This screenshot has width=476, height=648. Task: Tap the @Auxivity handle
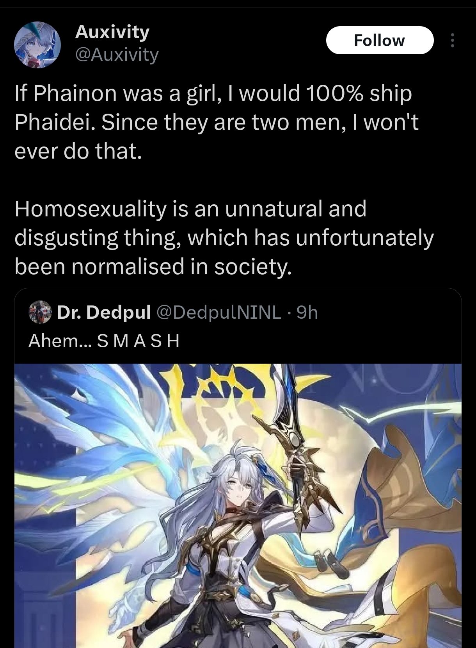[x=116, y=55]
